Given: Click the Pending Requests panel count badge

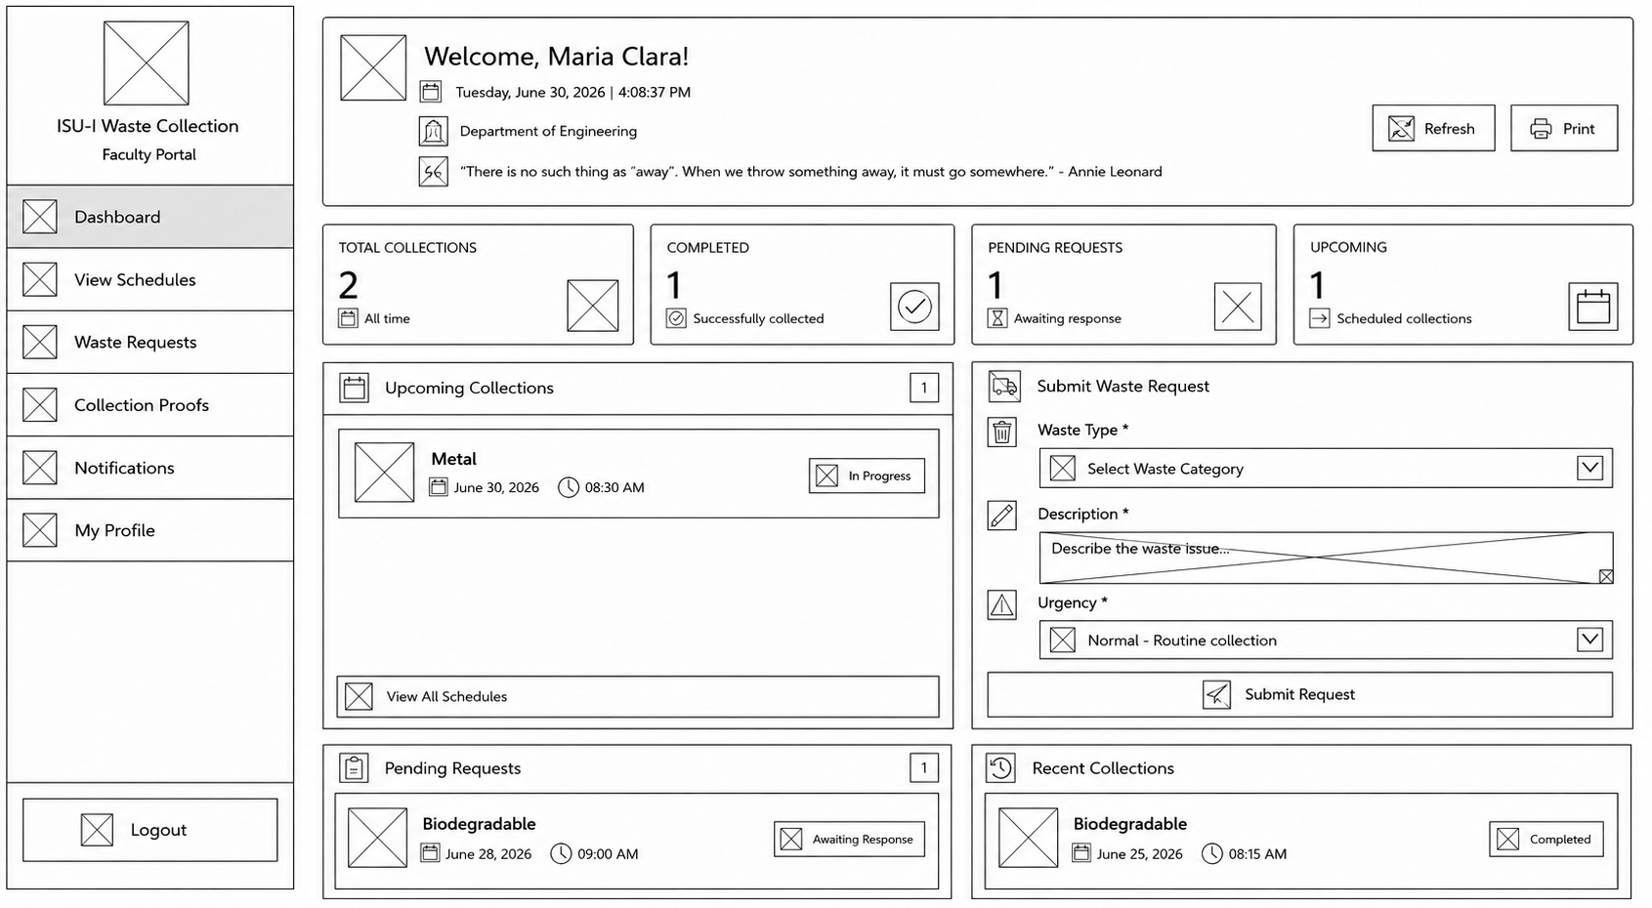Looking at the screenshot, I should pos(924,768).
